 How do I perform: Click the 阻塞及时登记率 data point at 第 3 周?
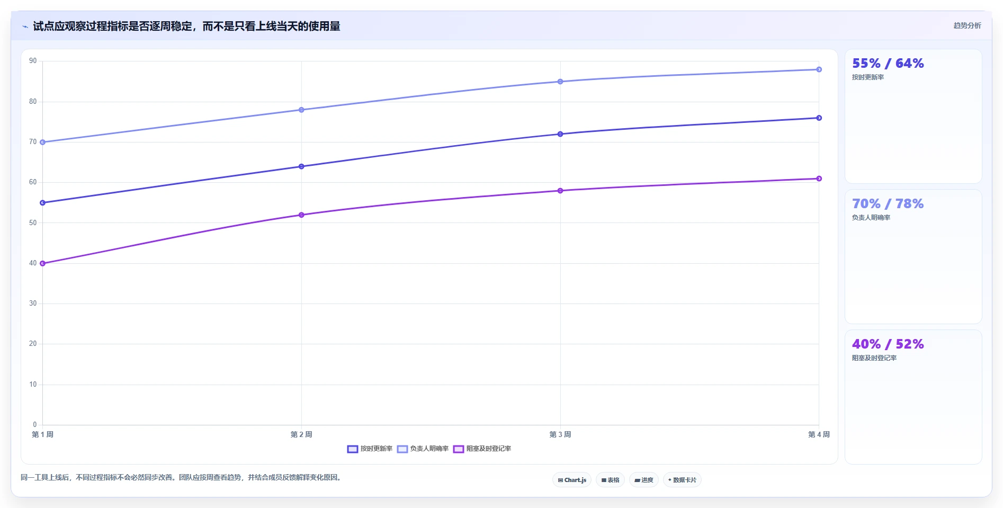(560, 191)
